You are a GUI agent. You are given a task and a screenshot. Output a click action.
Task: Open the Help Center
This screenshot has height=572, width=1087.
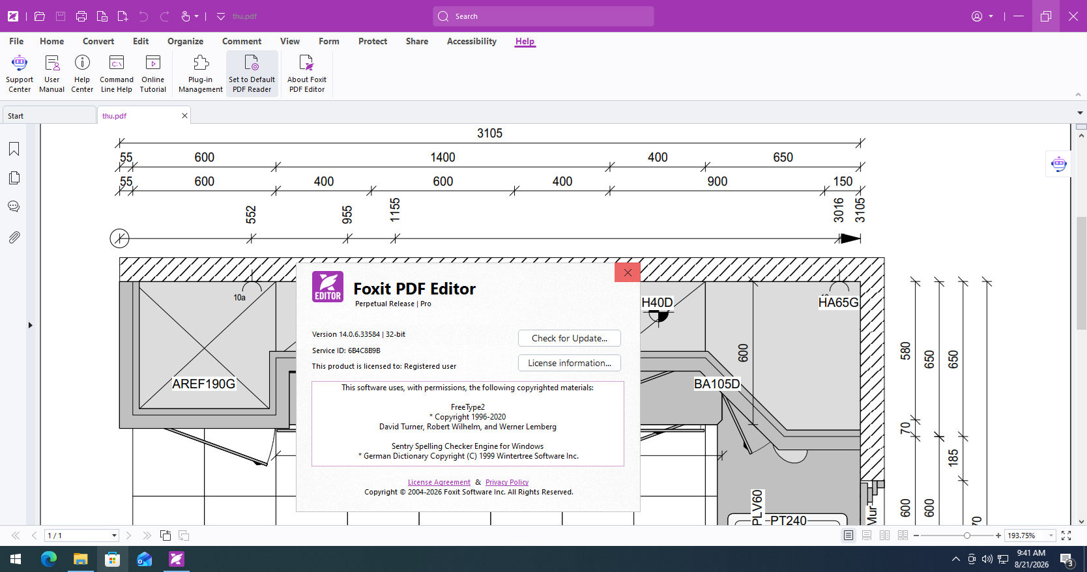[x=82, y=74]
